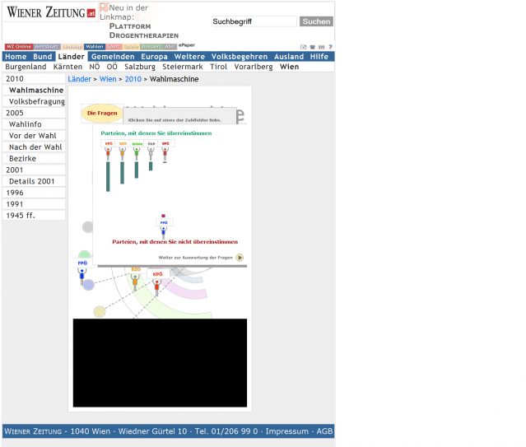526x447 pixels.
Task: Select the Dossiers tab
Action: click(x=152, y=47)
